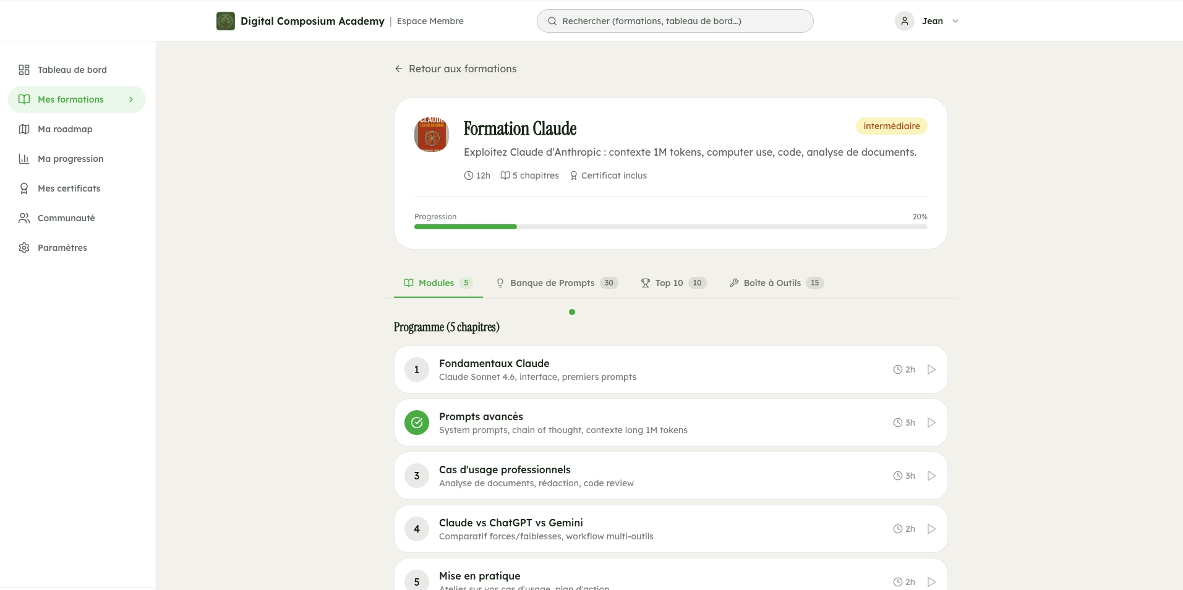Click the course progression bar
The height and width of the screenshot is (590, 1183).
coord(670,226)
